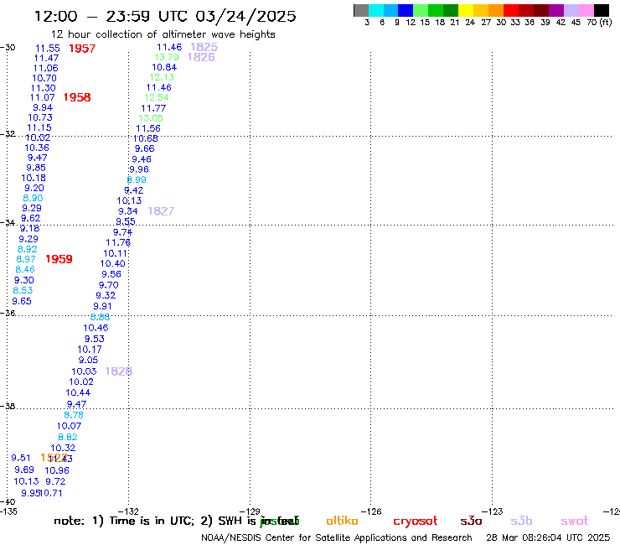
Task: Select the 'altika' satellite legend label
Action: [342, 521]
